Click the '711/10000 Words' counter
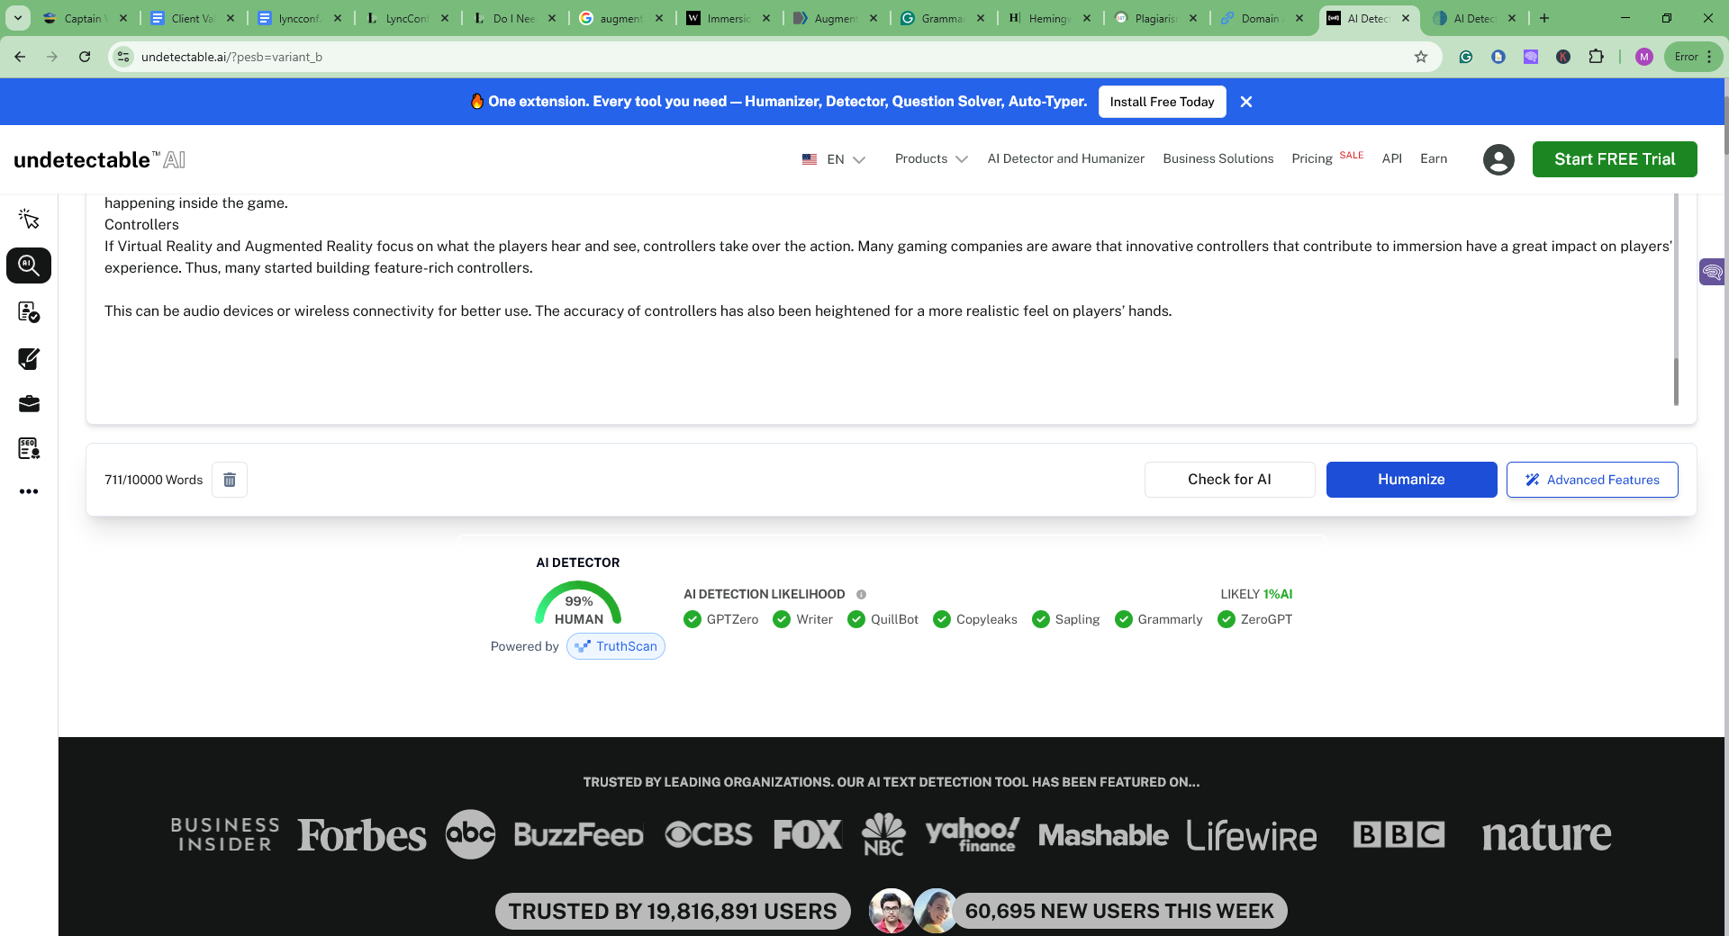Viewport: 1729px width, 936px height. coord(153,480)
